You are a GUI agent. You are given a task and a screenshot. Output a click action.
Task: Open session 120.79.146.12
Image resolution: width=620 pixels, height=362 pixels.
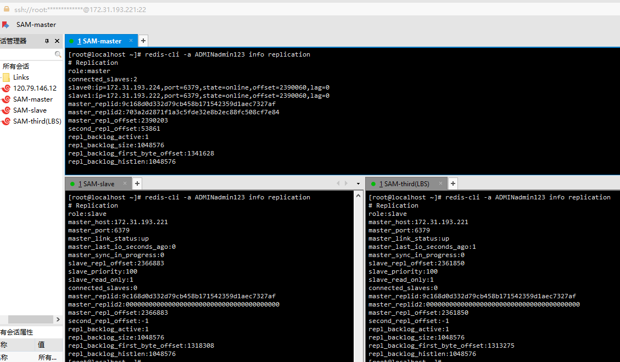coord(35,88)
